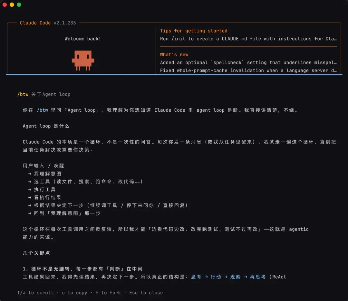The image size is (348, 301).
Task: Click the heading 几个关键点
Action: coord(36,253)
